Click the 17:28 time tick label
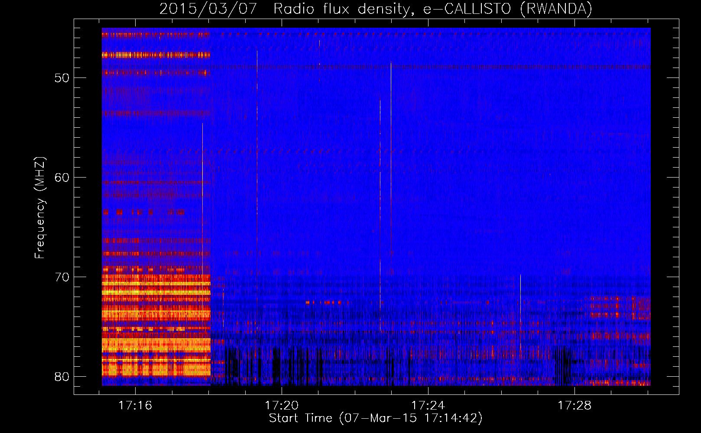Viewport: 701px width, 433px height. point(574,406)
